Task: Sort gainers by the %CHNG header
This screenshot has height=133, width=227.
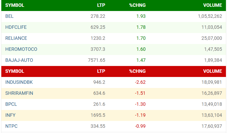Action: [x=137, y=5]
